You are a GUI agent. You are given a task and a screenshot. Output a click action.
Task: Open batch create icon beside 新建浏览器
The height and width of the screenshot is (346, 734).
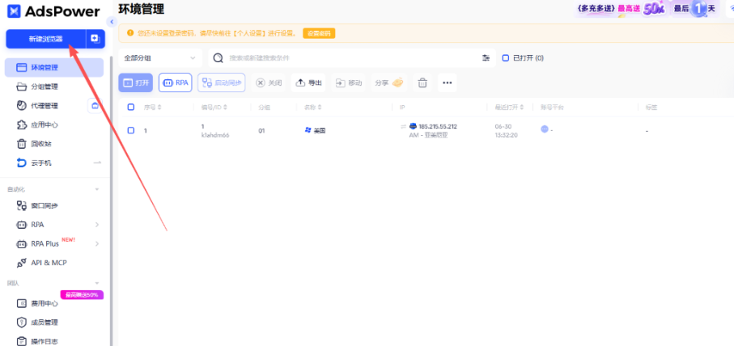point(95,39)
